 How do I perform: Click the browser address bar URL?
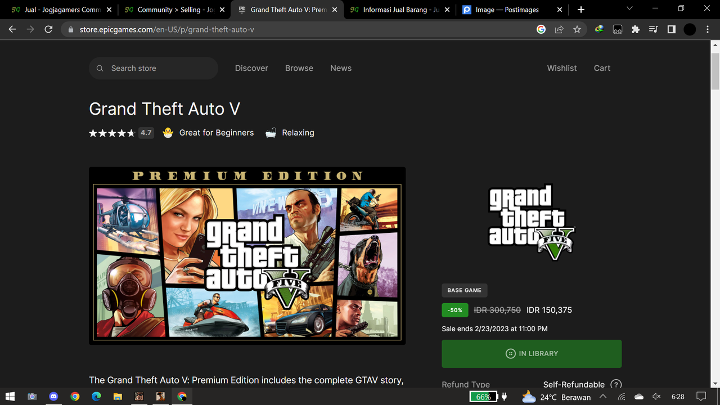167,29
